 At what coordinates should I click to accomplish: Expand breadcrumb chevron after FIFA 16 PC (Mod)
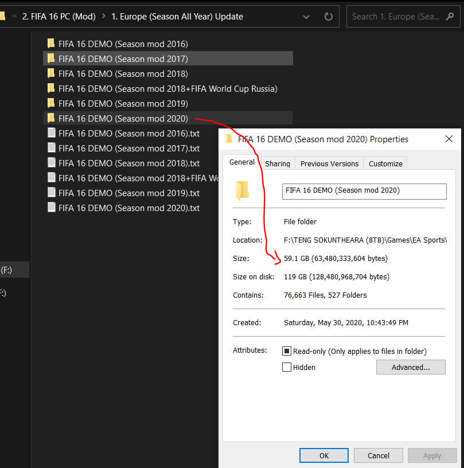click(104, 16)
